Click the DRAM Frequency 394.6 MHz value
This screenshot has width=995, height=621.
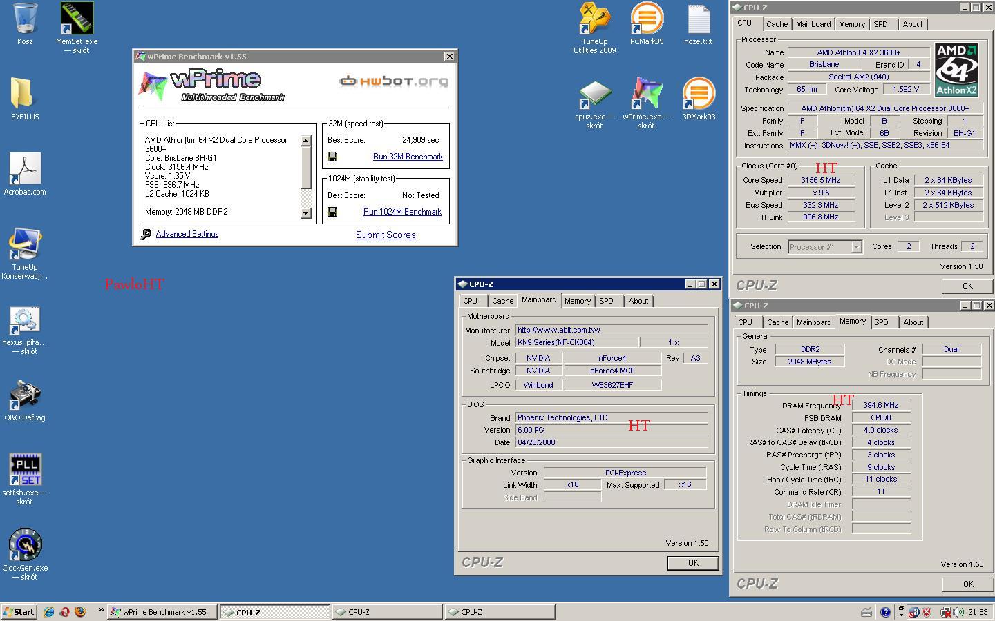(881, 405)
